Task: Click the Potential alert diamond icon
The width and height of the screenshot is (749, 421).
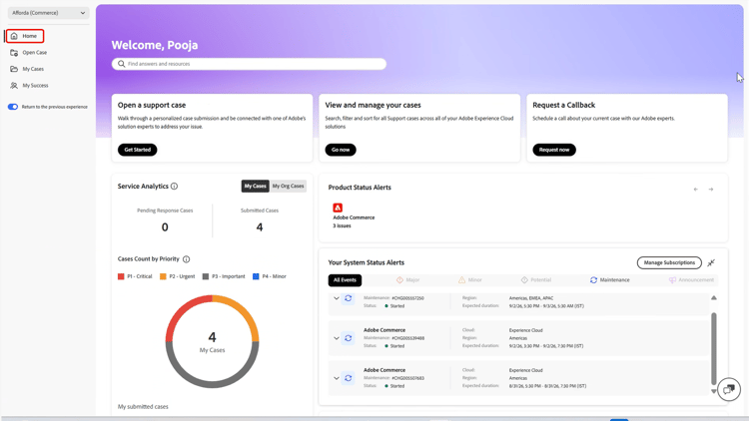Action: tap(524, 280)
